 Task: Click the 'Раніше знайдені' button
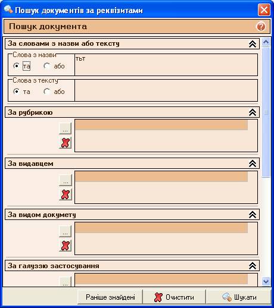[110, 297]
